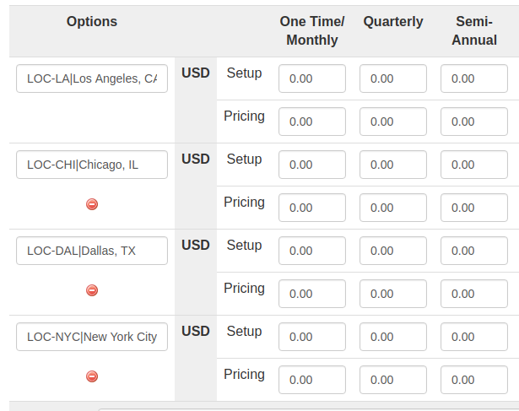Edit Dallas Setup Semi-Annual field
Viewport: 519px width, 411px height.
(473, 251)
